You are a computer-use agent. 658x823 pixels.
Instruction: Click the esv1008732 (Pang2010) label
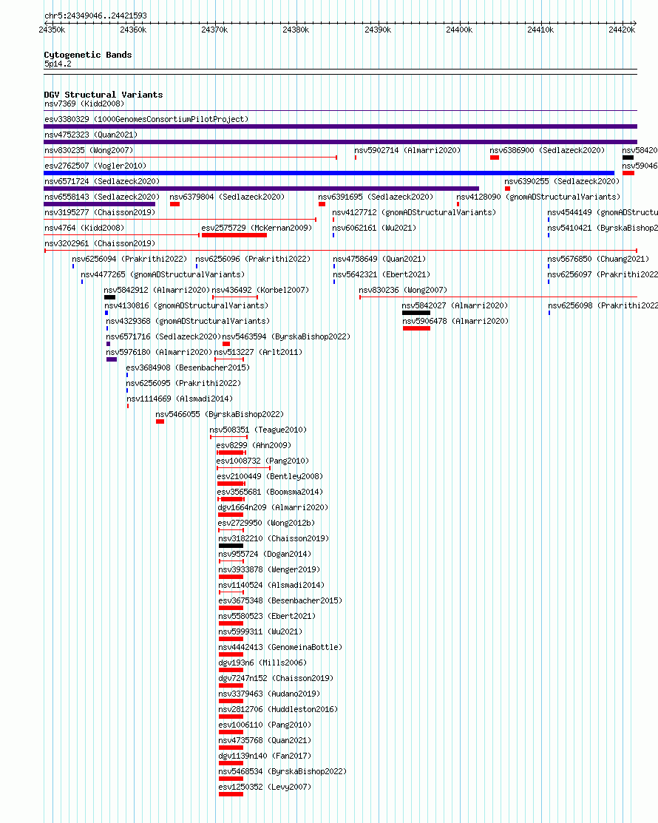(x=262, y=461)
